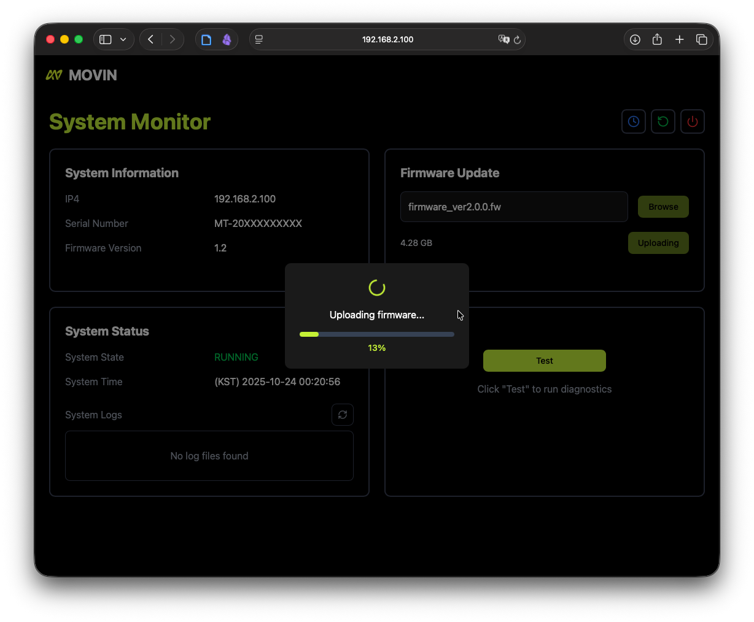Image resolution: width=754 pixels, height=622 pixels.
Task: Open a new tab with plus icon
Action: tap(679, 39)
